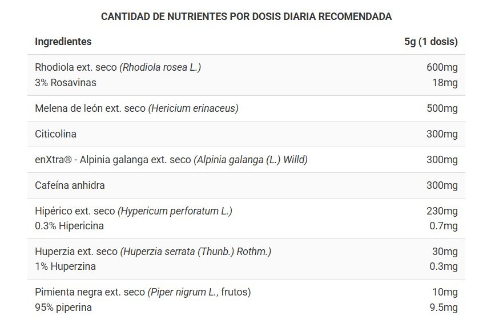
Task: Click the 600mg value for Rhodiola
Action: click(x=442, y=67)
